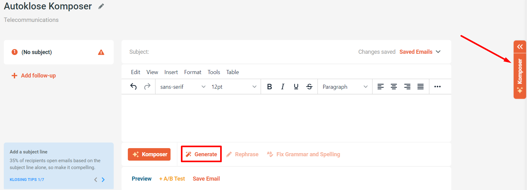Open the sans-serif font family dropdown

click(183, 87)
